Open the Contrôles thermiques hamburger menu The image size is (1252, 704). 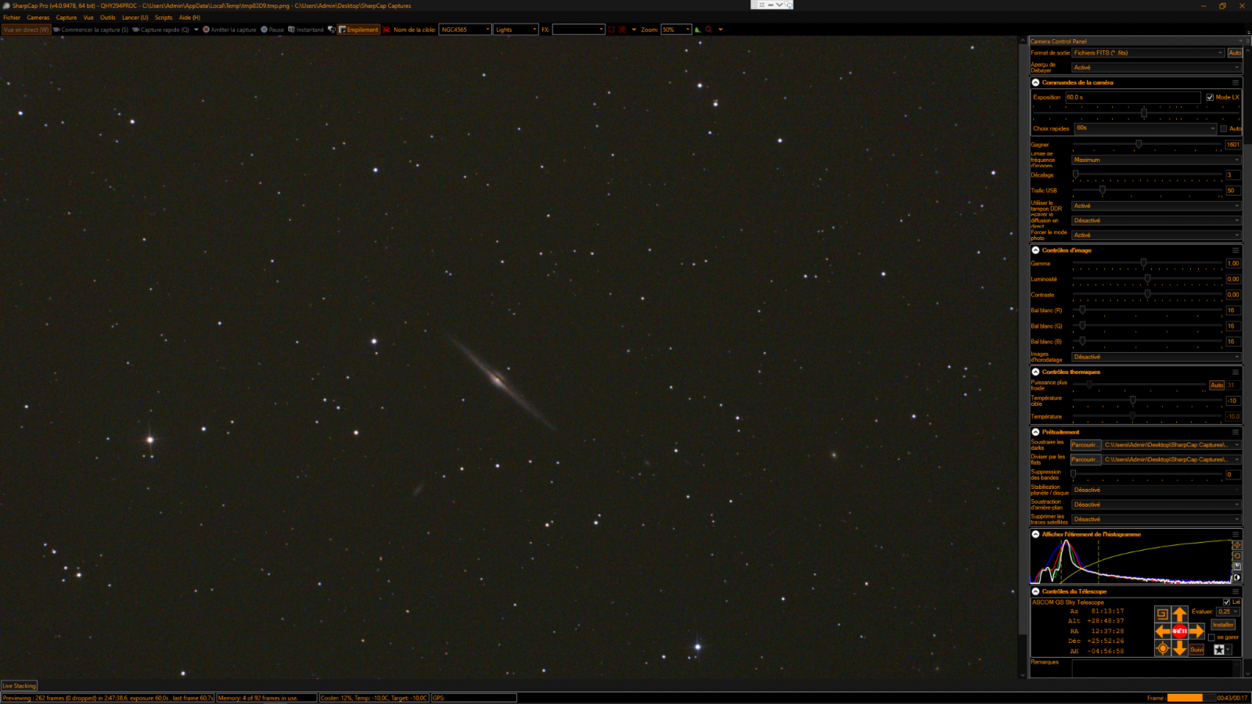pyautogui.click(x=1236, y=372)
